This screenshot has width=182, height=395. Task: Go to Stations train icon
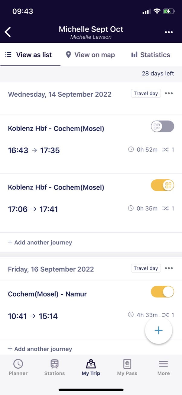coord(54,364)
